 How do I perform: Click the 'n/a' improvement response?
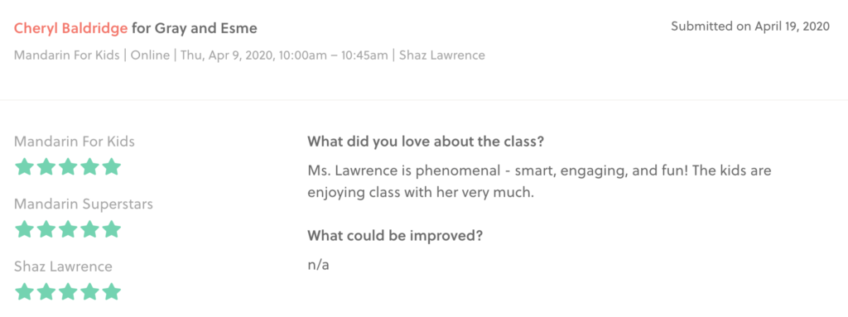(319, 266)
